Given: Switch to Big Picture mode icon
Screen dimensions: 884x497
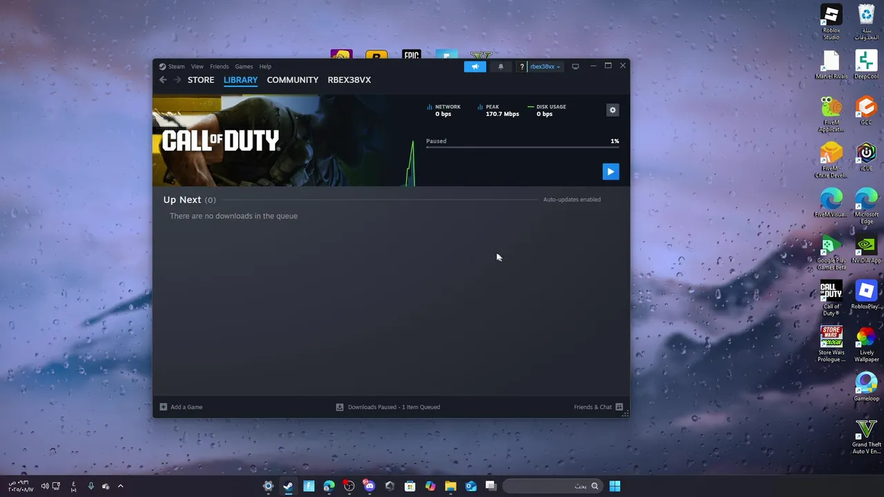Looking at the screenshot, I should 575,66.
